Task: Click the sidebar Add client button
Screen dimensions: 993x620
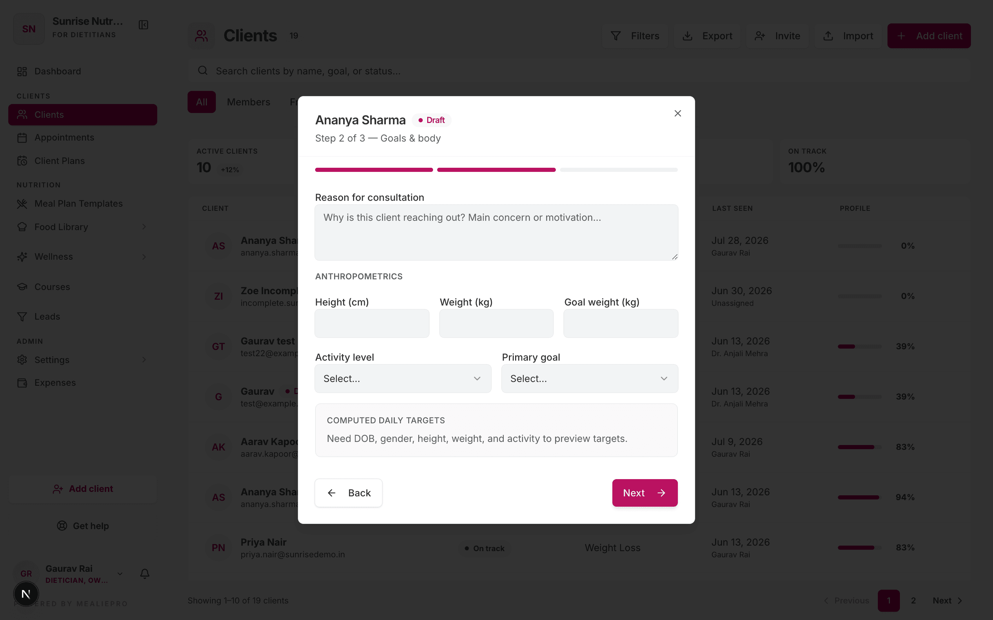Action: pyautogui.click(x=82, y=489)
